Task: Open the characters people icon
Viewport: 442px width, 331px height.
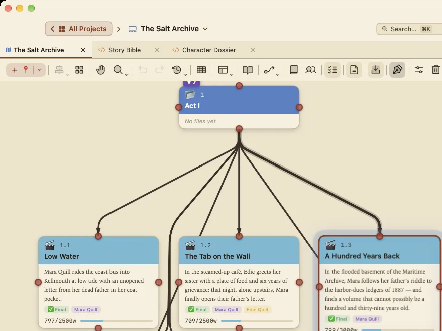Action: tap(310, 70)
